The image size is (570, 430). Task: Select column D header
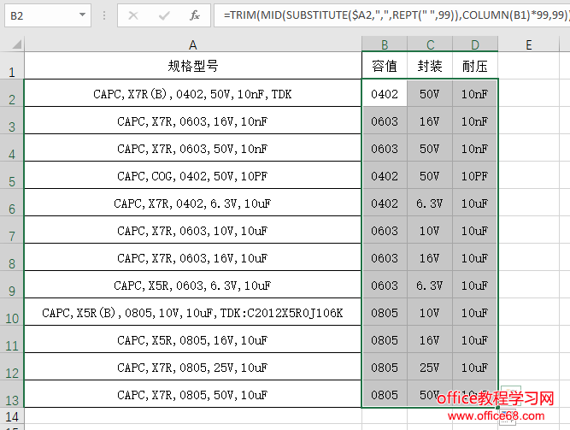[474, 44]
